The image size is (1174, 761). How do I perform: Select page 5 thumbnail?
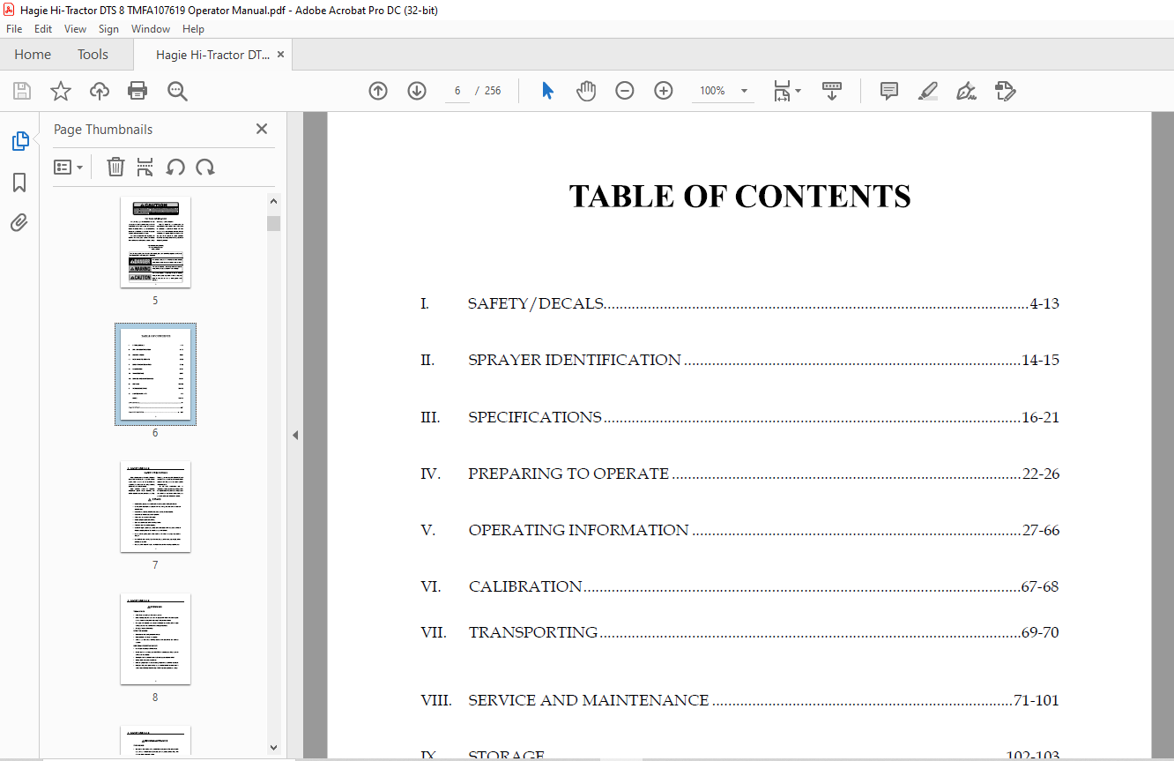click(x=155, y=242)
